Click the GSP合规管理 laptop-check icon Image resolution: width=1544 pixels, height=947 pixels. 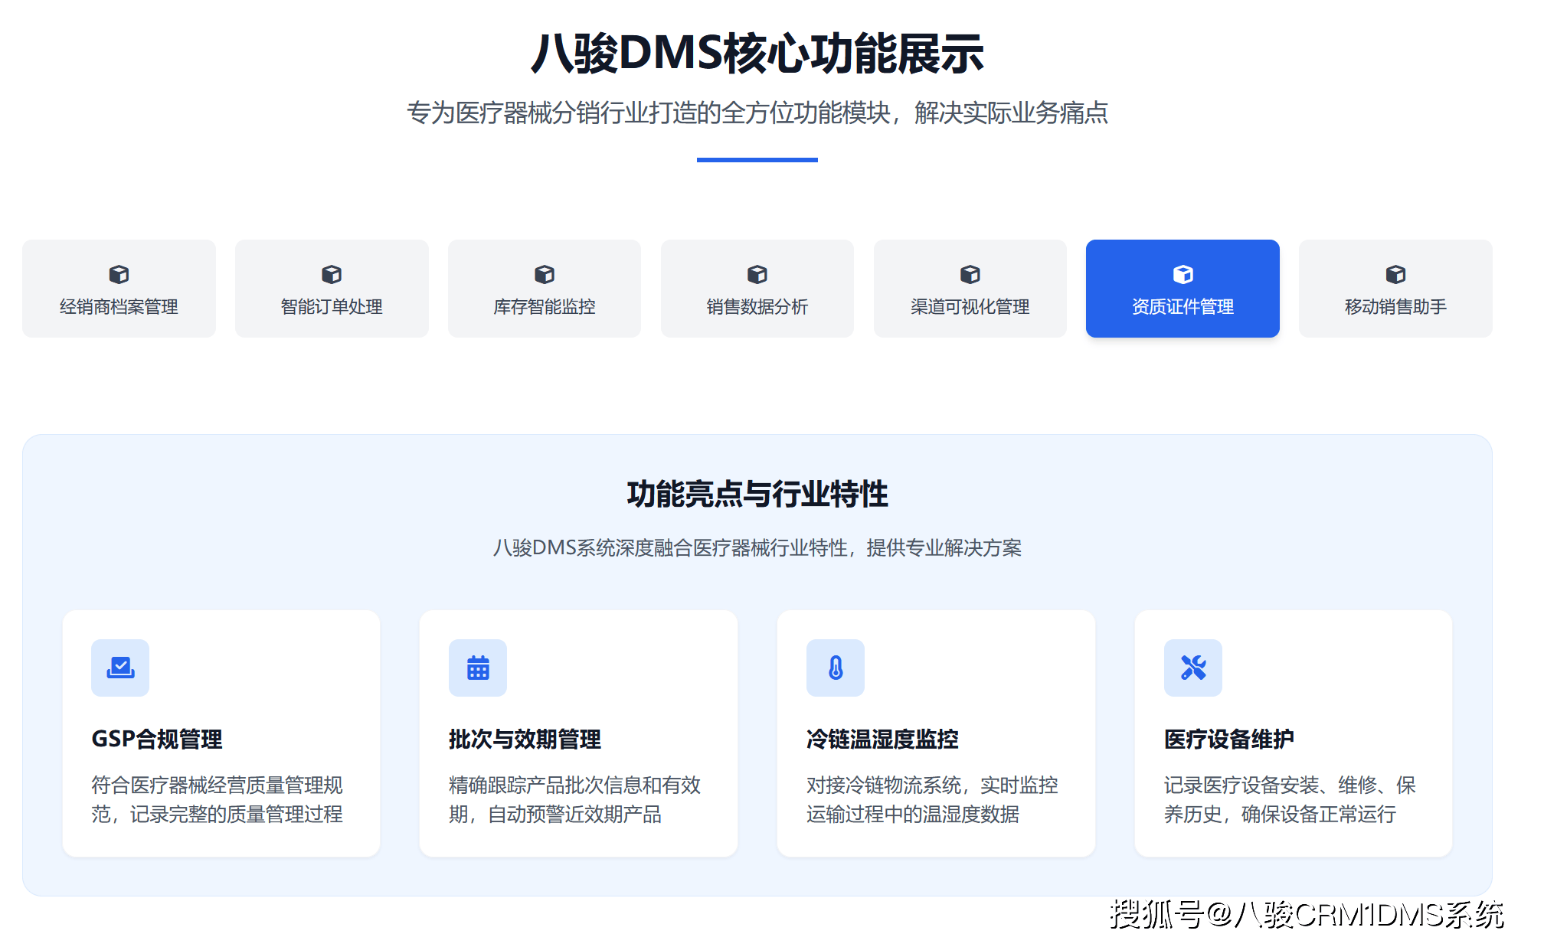point(120,668)
